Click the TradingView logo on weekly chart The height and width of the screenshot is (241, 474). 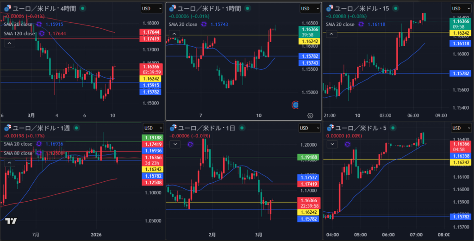tap(12, 221)
